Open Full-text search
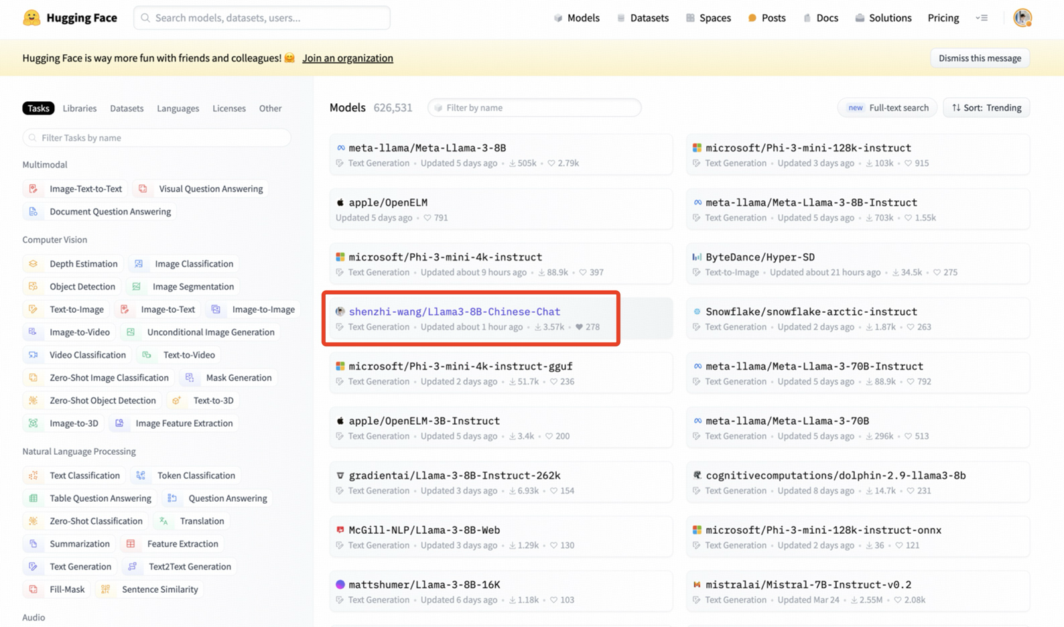Image resolution: width=1064 pixels, height=627 pixels. click(887, 108)
